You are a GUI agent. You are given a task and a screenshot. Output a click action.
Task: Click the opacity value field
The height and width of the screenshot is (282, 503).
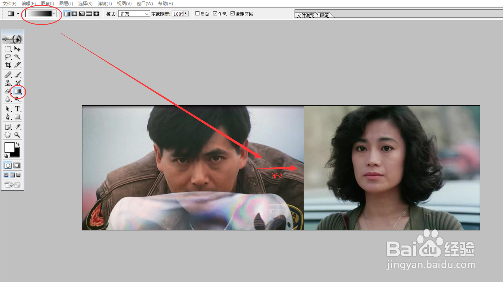(178, 14)
